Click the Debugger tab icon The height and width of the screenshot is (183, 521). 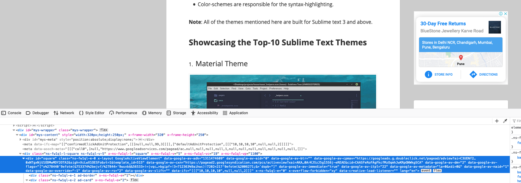pyautogui.click(x=28, y=113)
